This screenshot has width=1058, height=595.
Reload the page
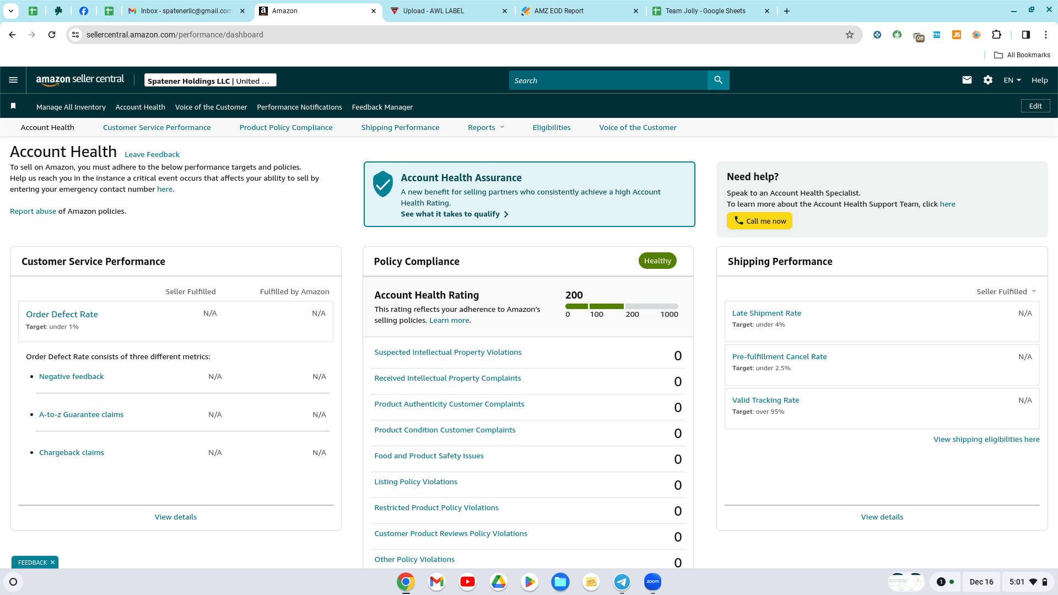(52, 35)
